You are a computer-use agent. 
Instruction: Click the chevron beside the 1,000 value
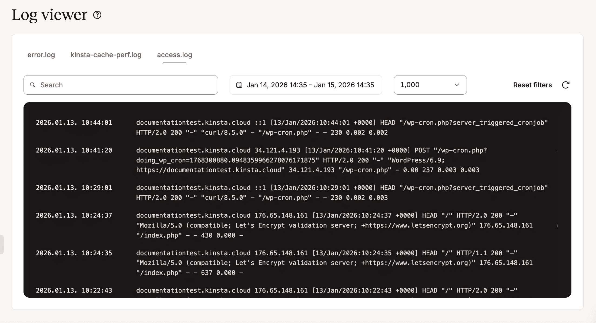(457, 85)
